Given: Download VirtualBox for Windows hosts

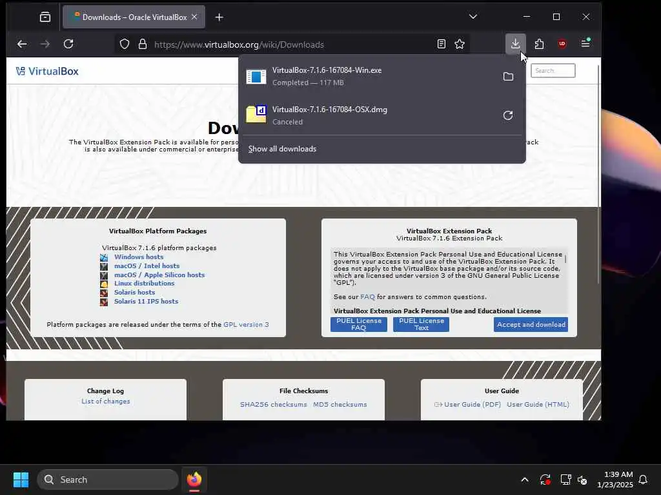Looking at the screenshot, I should pyautogui.click(x=139, y=257).
